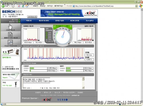The height and width of the screenshot is (106, 143).
Task: Click inside the results summary text area
Action: click(x=52, y=83)
